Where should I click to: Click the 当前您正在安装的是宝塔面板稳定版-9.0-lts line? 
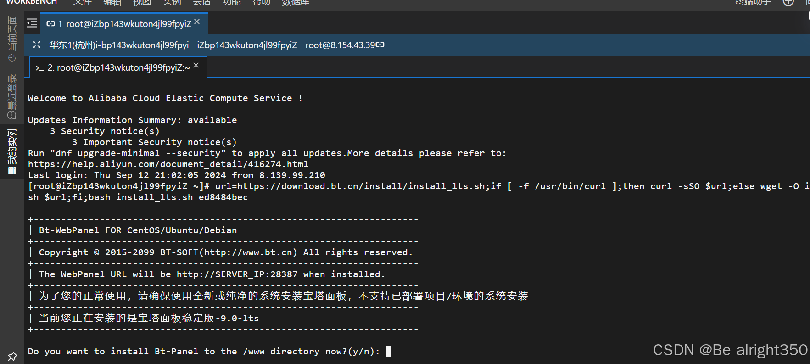[x=149, y=318]
